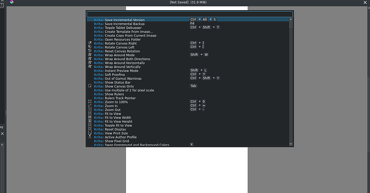Click the Krita logo in title bar
Image resolution: width=370 pixels, height=193 pixels.
click(12, 2)
